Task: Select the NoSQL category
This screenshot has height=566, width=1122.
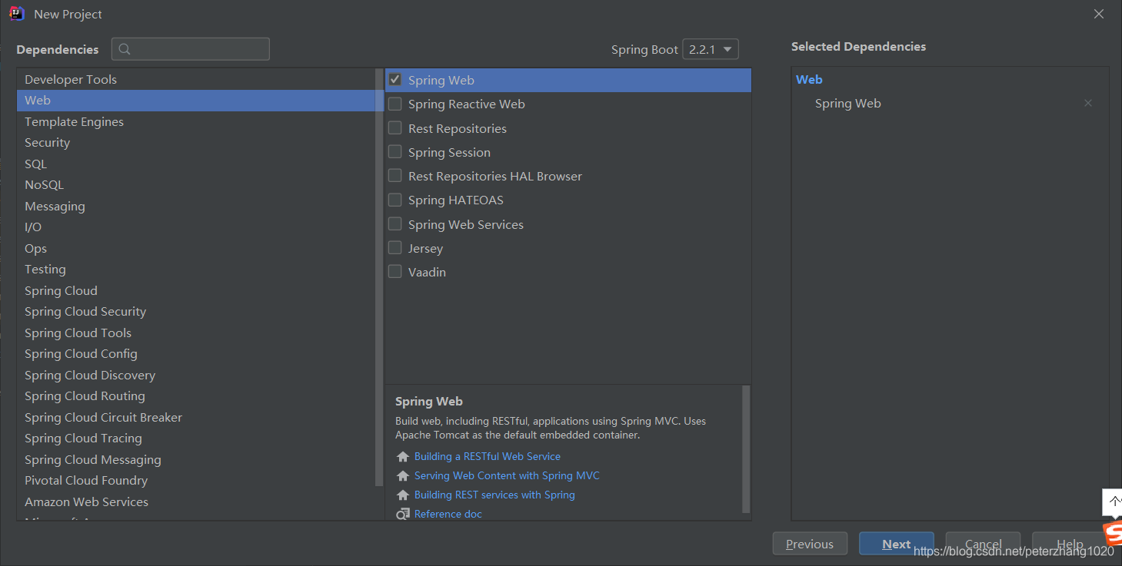Action: pyautogui.click(x=196, y=185)
